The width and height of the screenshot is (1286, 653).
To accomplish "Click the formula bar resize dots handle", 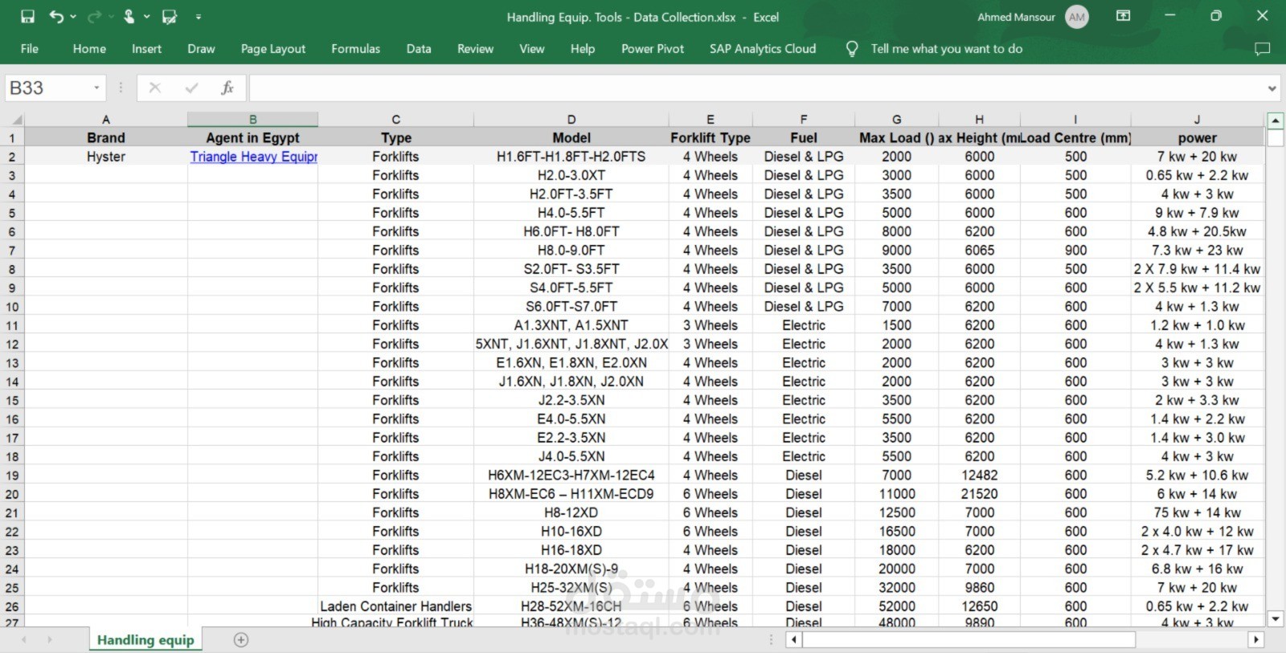I will click(121, 88).
